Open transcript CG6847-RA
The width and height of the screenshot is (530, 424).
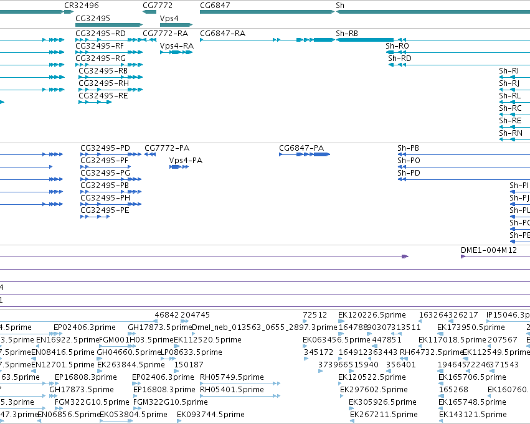(x=223, y=34)
